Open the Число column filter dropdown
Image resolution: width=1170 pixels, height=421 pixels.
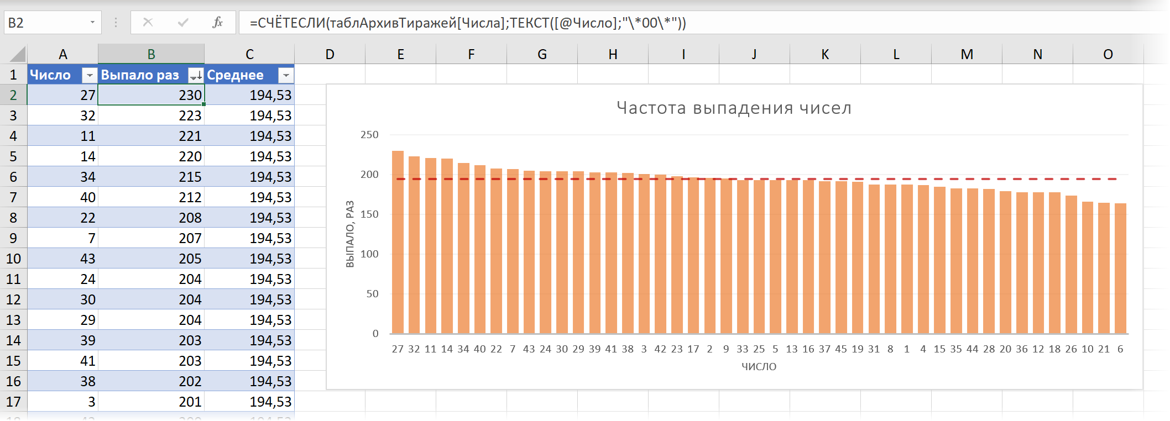(89, 75)
